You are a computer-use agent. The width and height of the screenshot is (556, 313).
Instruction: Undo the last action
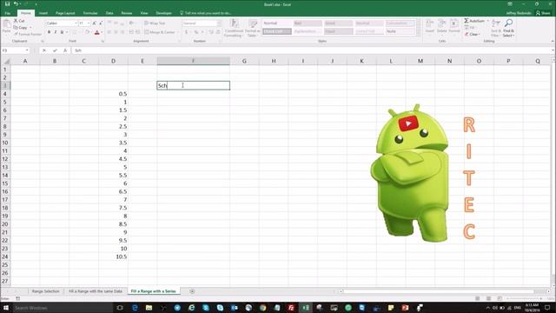tap(16, 3)
